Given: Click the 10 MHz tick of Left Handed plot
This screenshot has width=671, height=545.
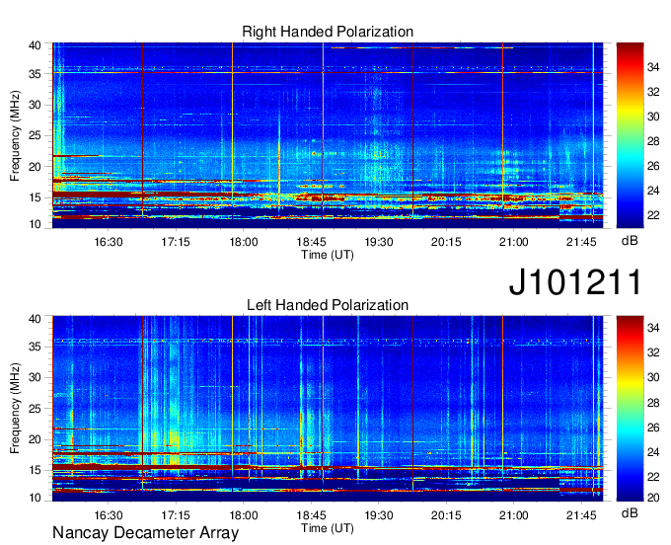Looking at the screenshot, I should 35,497.
